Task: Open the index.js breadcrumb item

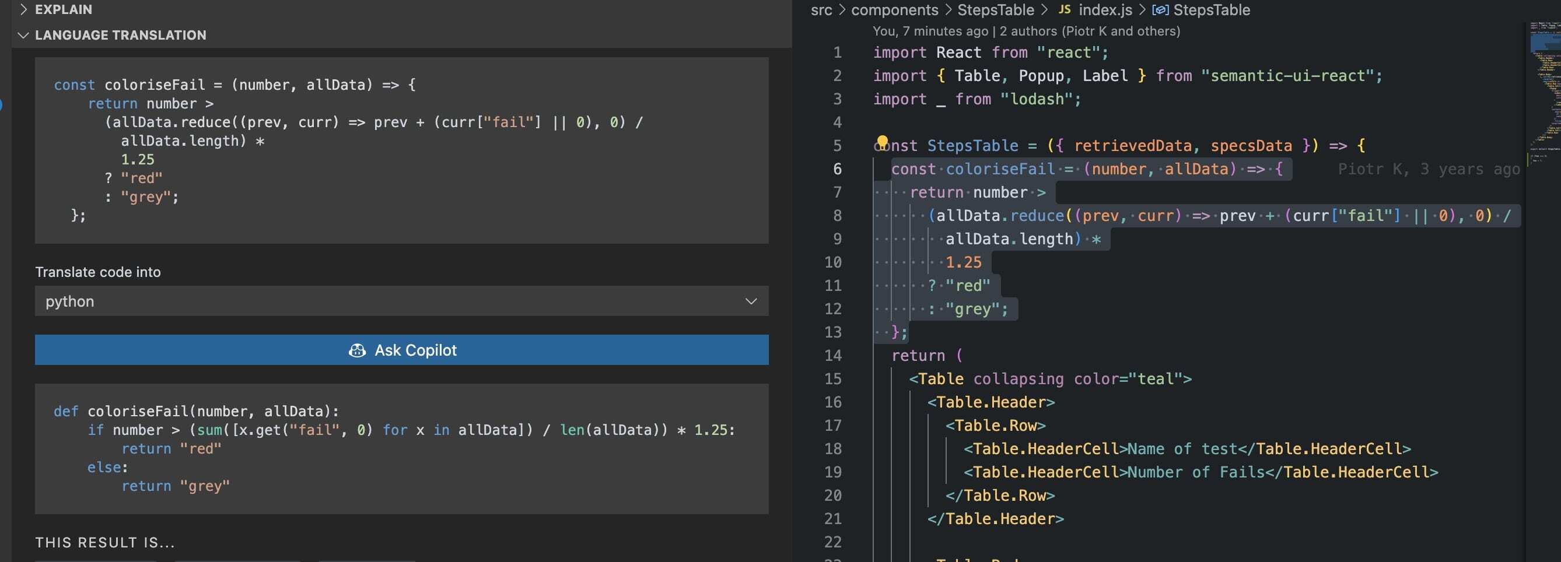Action: click(1105, 10)
